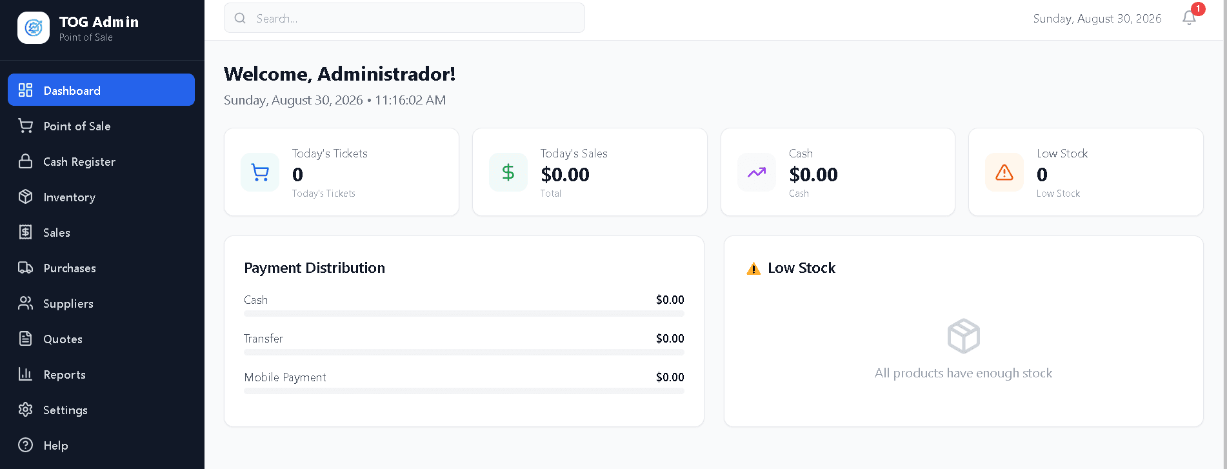Click the purple trending arrow Cash icon
The width and height of the screenshot is (1227, 469).
click(x=757, y=172)
